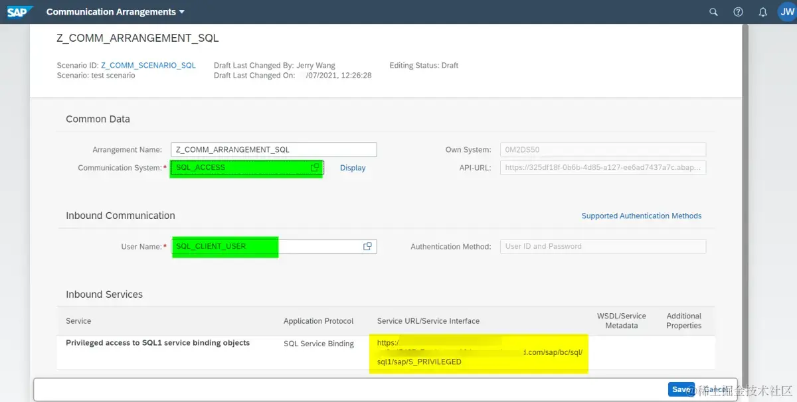Click the SQL Service Binding cell
The width and height of the screenshot is (797, 402).
[319, 344]
